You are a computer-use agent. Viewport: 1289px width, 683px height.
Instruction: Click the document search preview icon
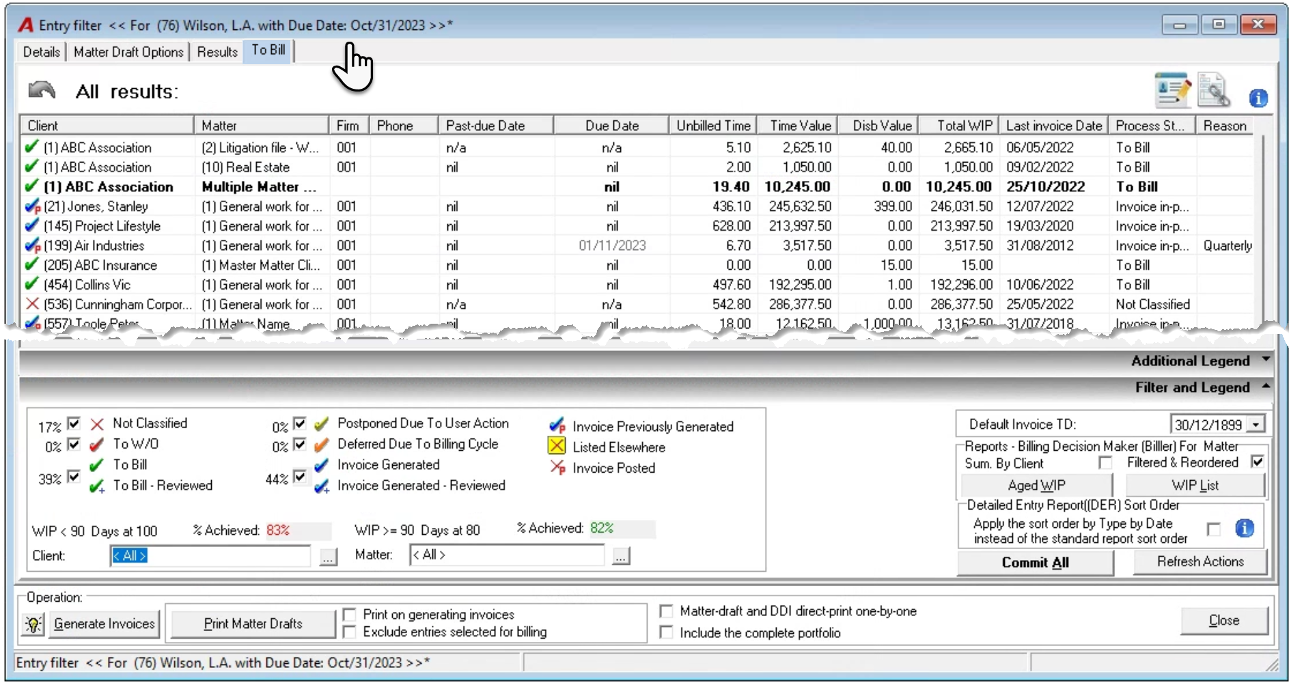coord(1214,90)
